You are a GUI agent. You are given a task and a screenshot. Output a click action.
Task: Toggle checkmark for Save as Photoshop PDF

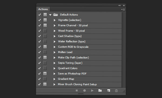[x=39, y=73]
